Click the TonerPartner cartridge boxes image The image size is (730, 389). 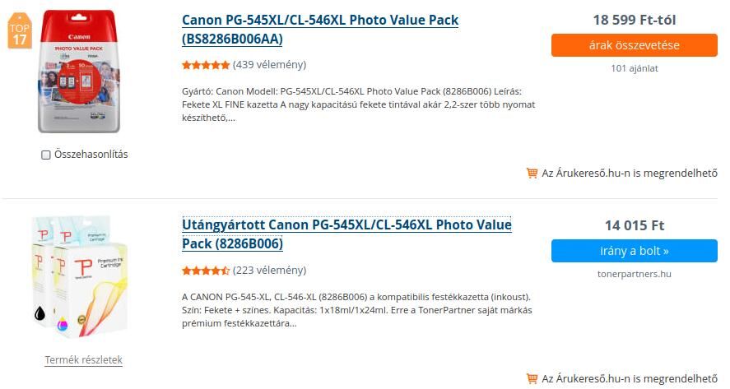coord(79,276)
